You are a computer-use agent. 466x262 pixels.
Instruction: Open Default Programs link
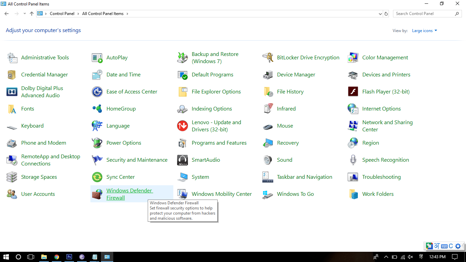[213, 75]
